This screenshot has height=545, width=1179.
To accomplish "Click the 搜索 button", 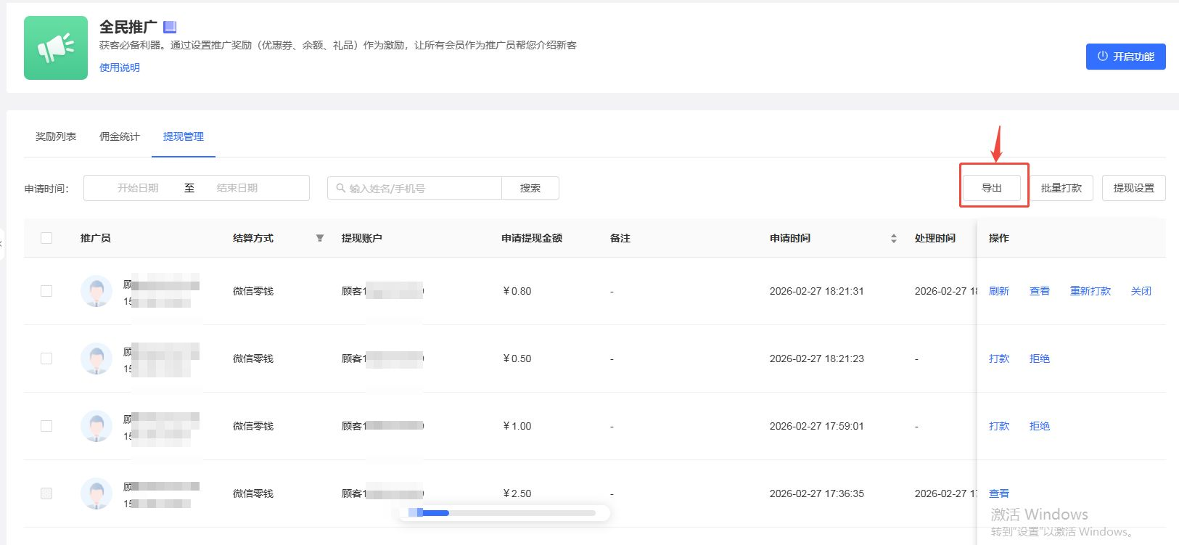I will pyautogui.click(x=530, y=188).
